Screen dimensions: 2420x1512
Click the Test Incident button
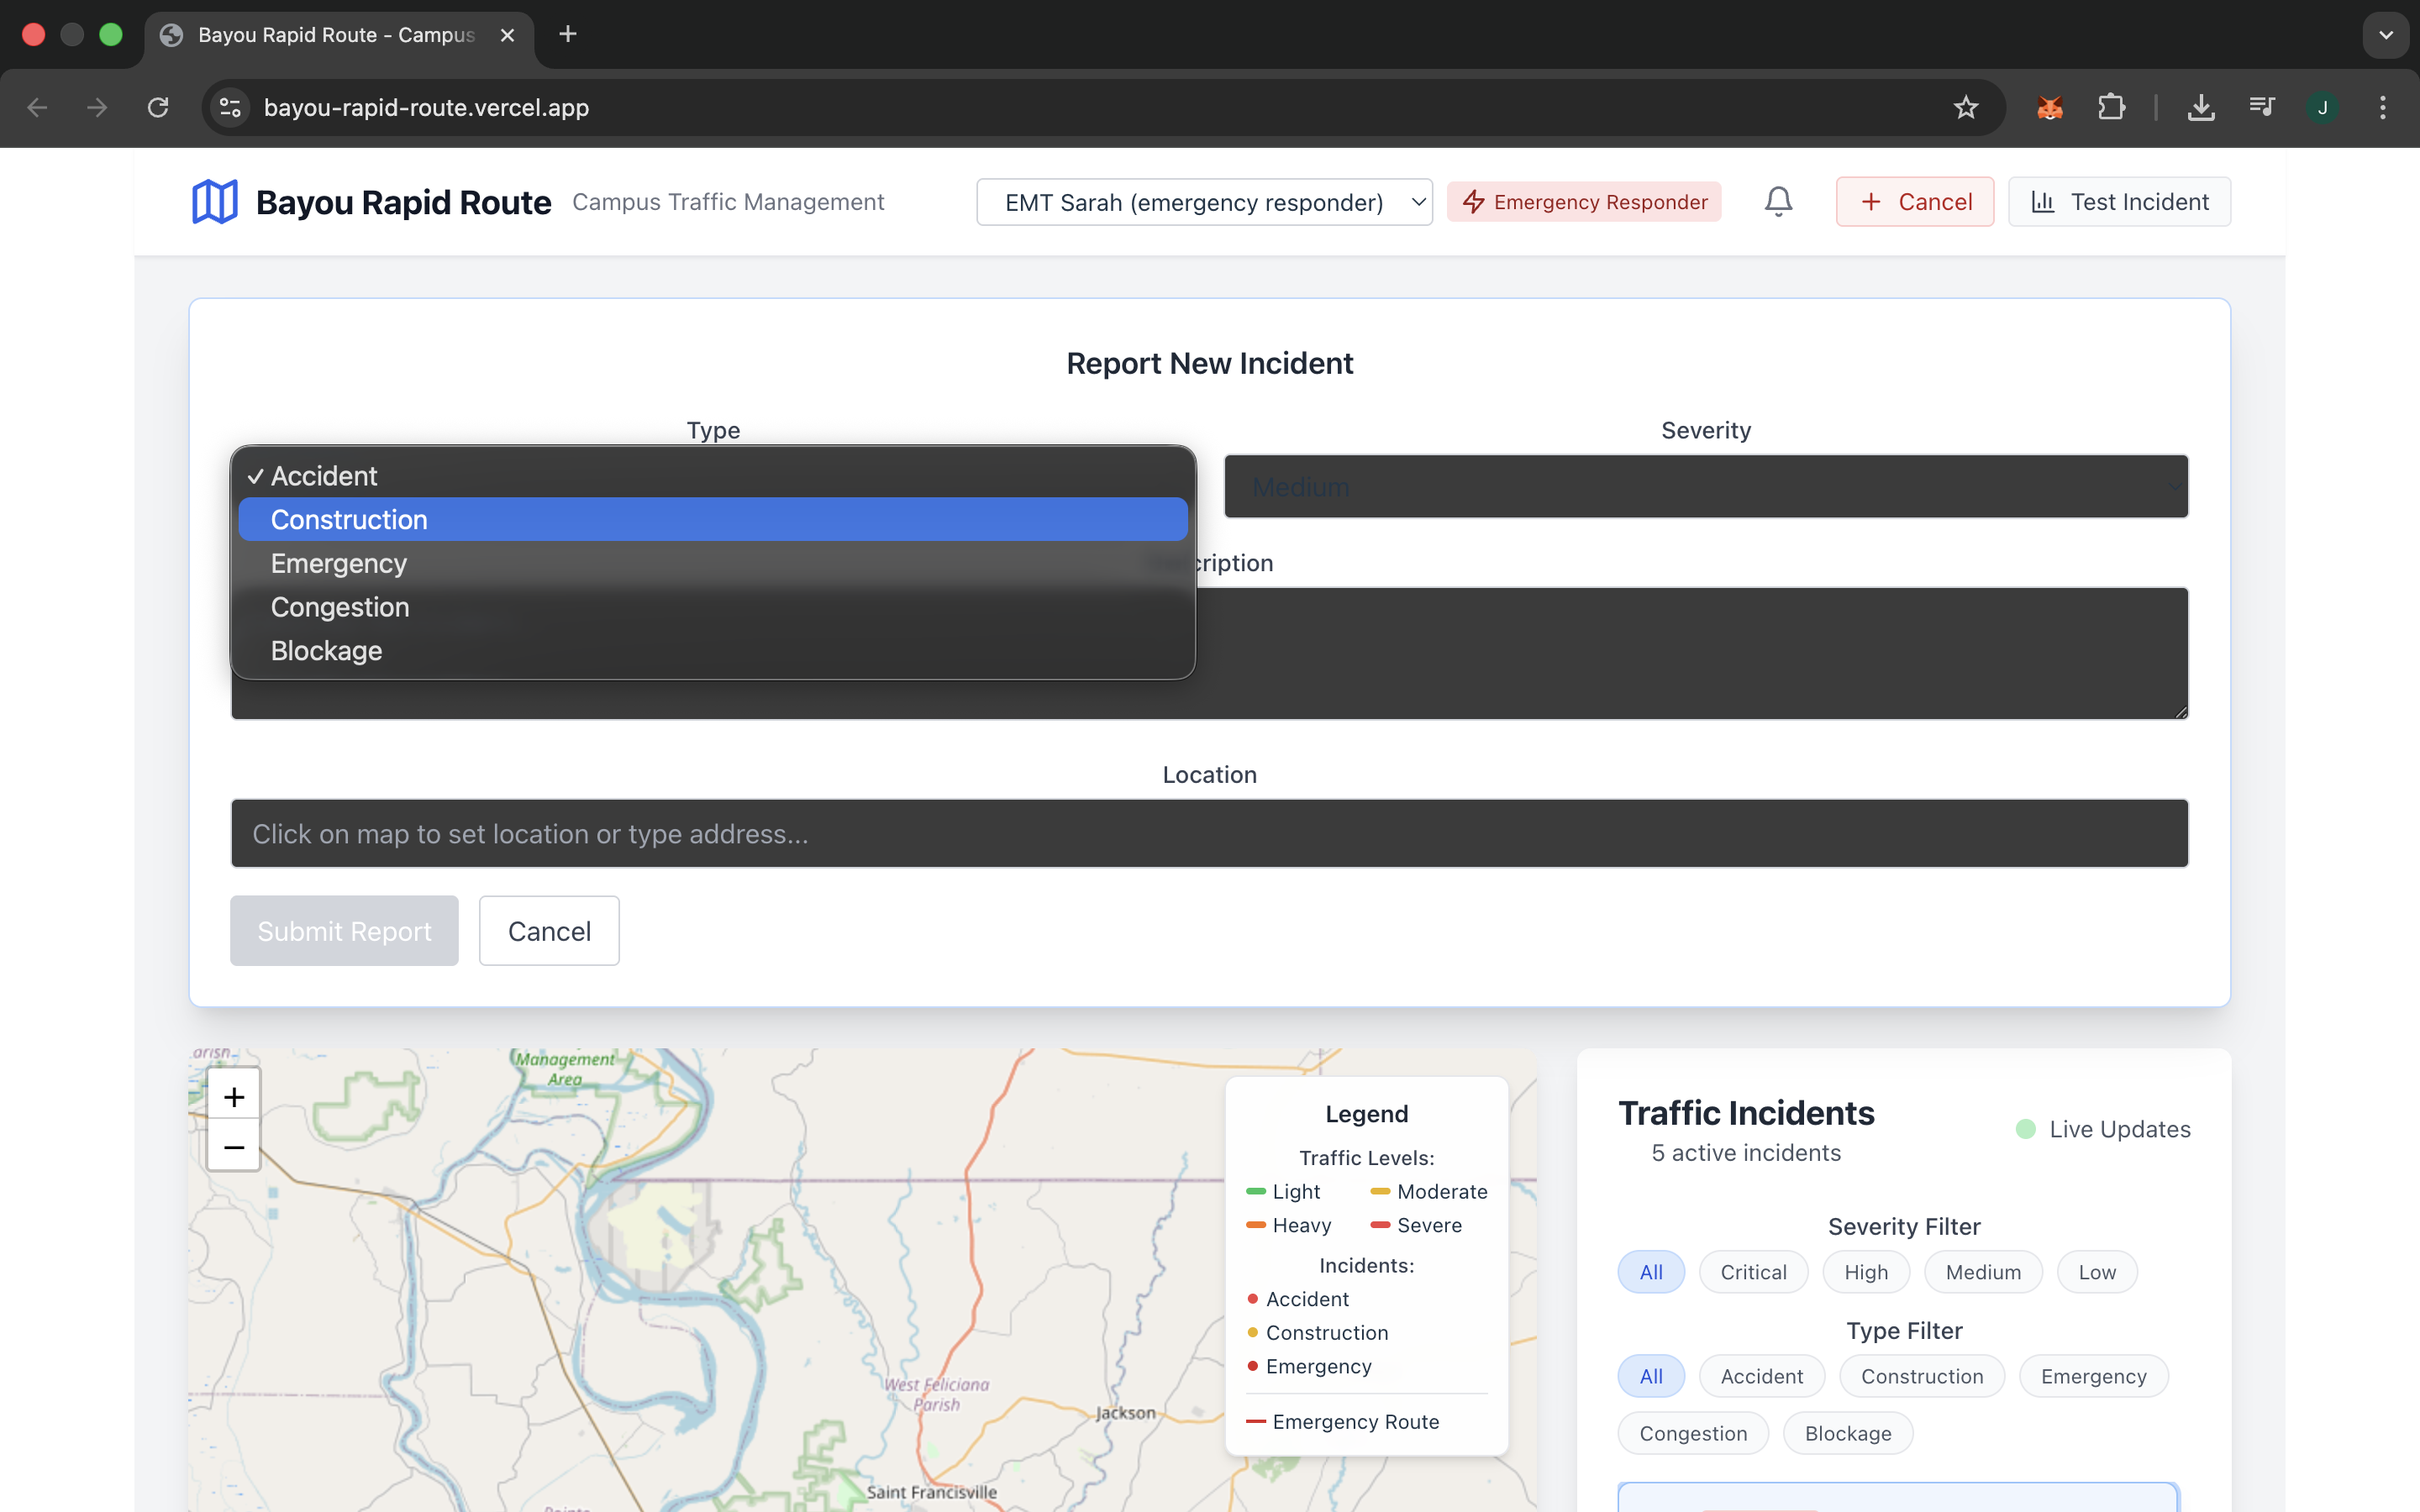click(x=2119, y=202)
